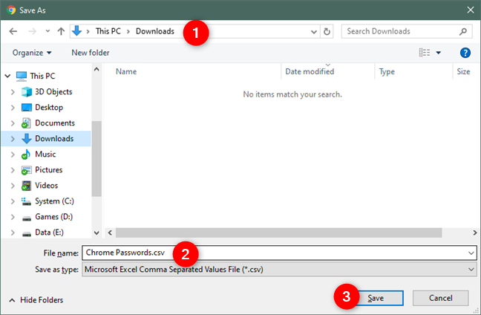
Task: Hide Folders pane toggle
Action: [36, 299]
